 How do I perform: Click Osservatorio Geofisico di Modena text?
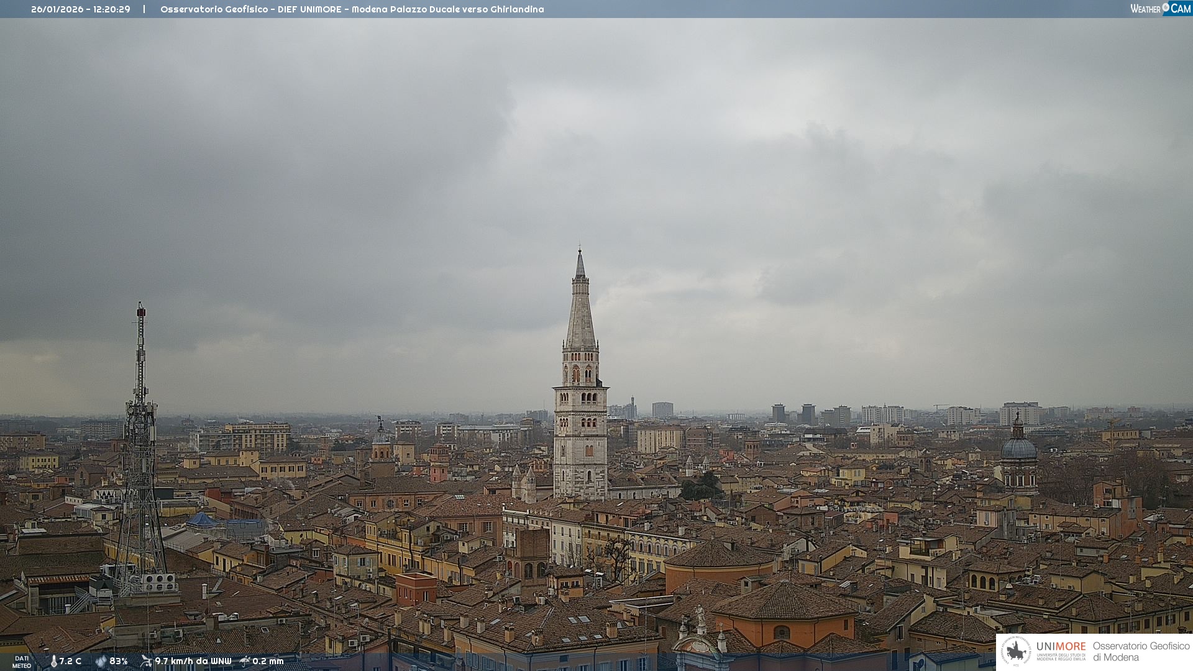(x=1141, y=651)
